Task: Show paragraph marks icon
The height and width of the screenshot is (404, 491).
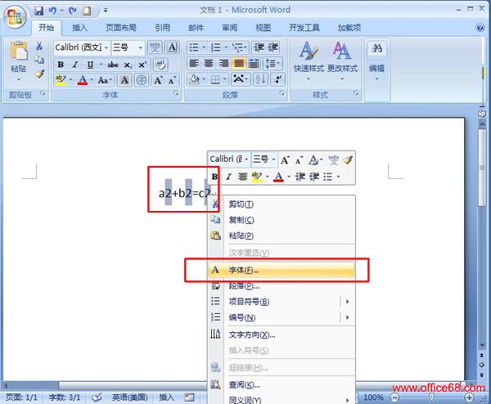Action: click(x=277, y=80)
